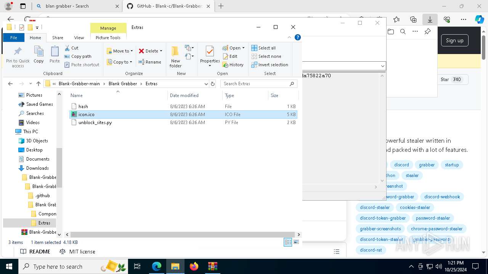Click Select none in ribbon

(x=266, y=56)
